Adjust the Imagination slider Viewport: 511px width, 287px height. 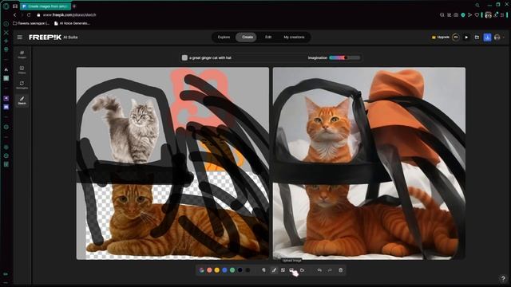pyautogui.click(x=344, y=57)
